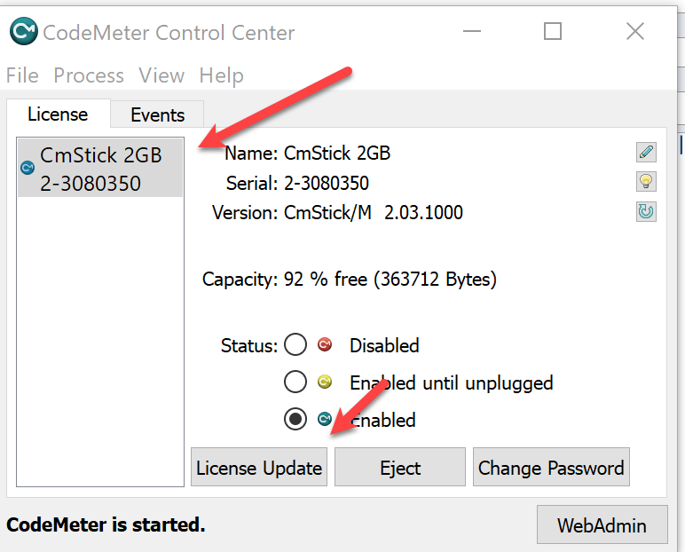Open WebAdmin from the status bar
The width and height of the screenshot is (685, 552).
(602, 524)
